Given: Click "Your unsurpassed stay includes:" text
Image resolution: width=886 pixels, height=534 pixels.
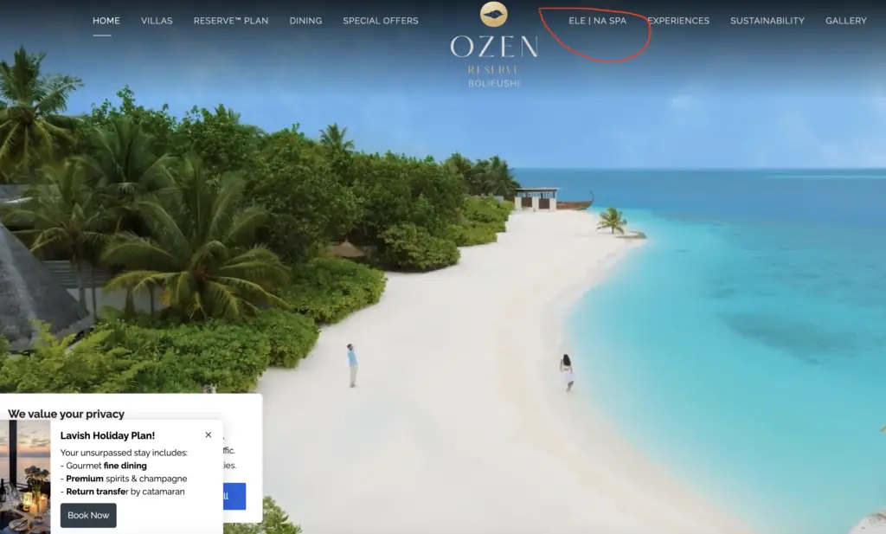Looking at the screenshot, I should tap(124, 453).
